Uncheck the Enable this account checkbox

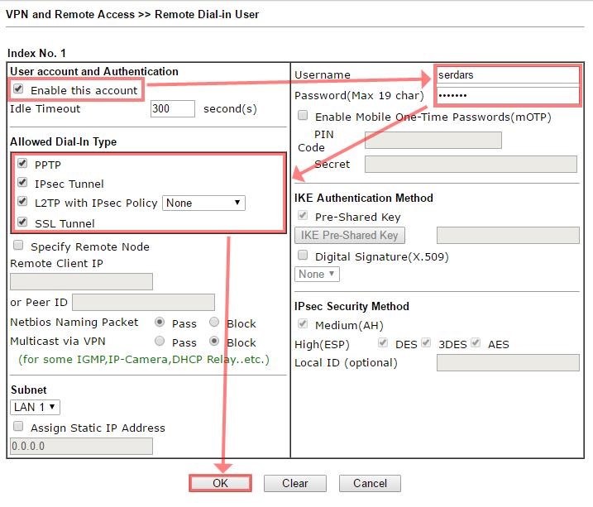(18, 89)
